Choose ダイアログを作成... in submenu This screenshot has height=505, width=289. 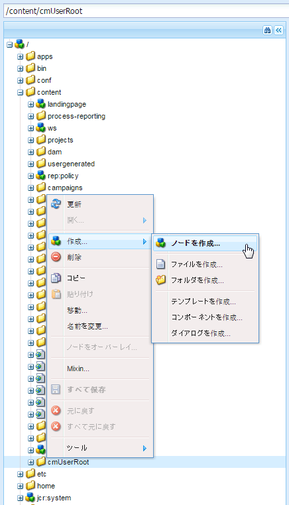205,333
